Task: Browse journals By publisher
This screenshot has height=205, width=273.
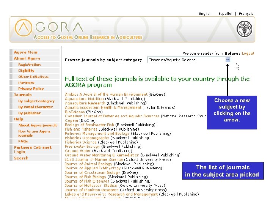Action: [30, 113]
